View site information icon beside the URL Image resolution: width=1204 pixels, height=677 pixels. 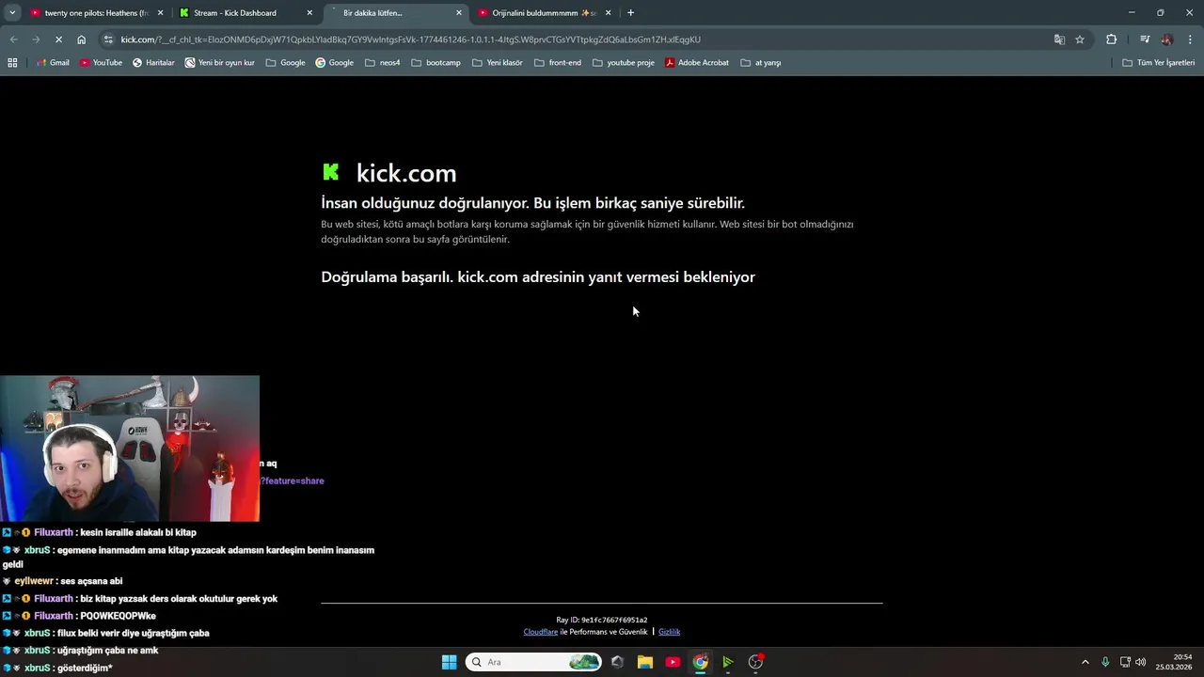[x=109, y=39]
